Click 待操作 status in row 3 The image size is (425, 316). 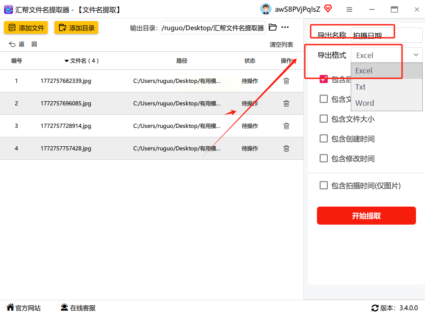[250, 126]
